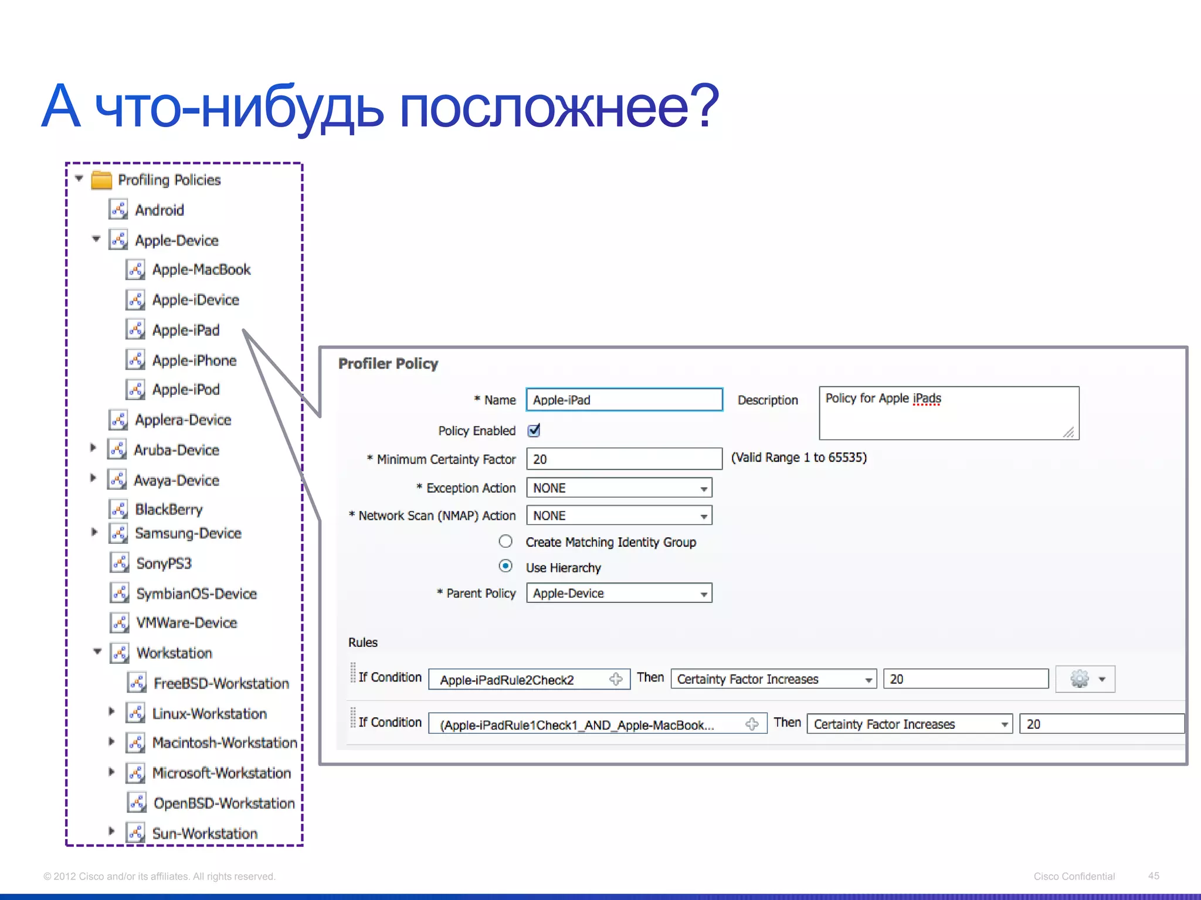Viewport: 1201px width, 900px height.
Task: Grab the drag handle of first rule row
Action: (x=353, y=673)
